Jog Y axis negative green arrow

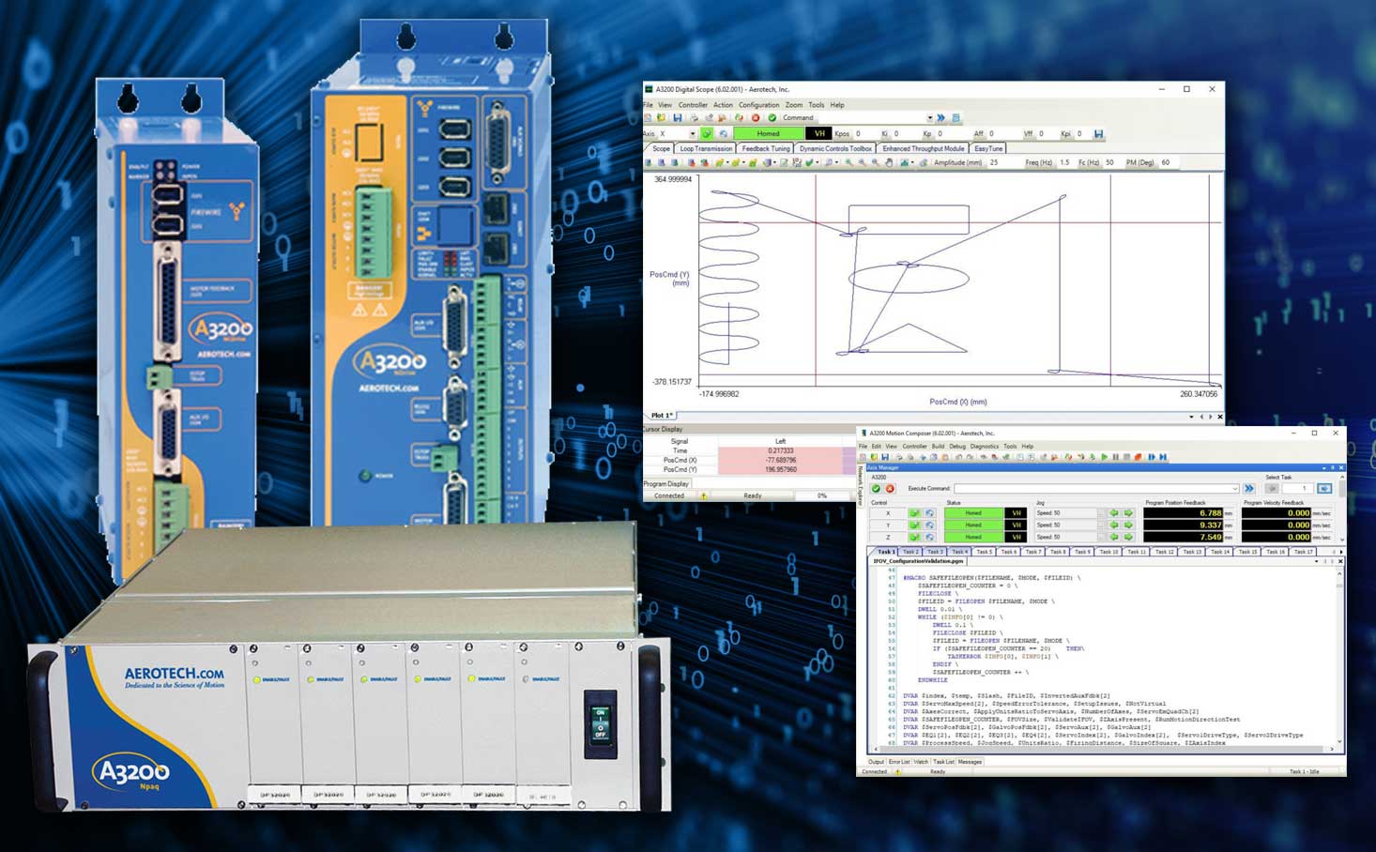(x=1114, y=525)
